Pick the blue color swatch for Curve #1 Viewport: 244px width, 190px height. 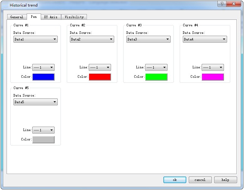pos(43,77)
